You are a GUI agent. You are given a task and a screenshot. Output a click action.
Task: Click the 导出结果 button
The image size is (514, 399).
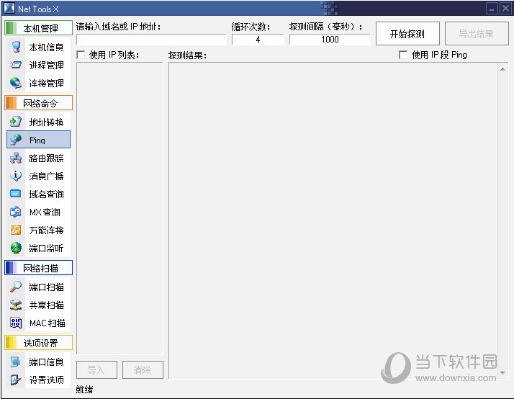tap(477, 33)
